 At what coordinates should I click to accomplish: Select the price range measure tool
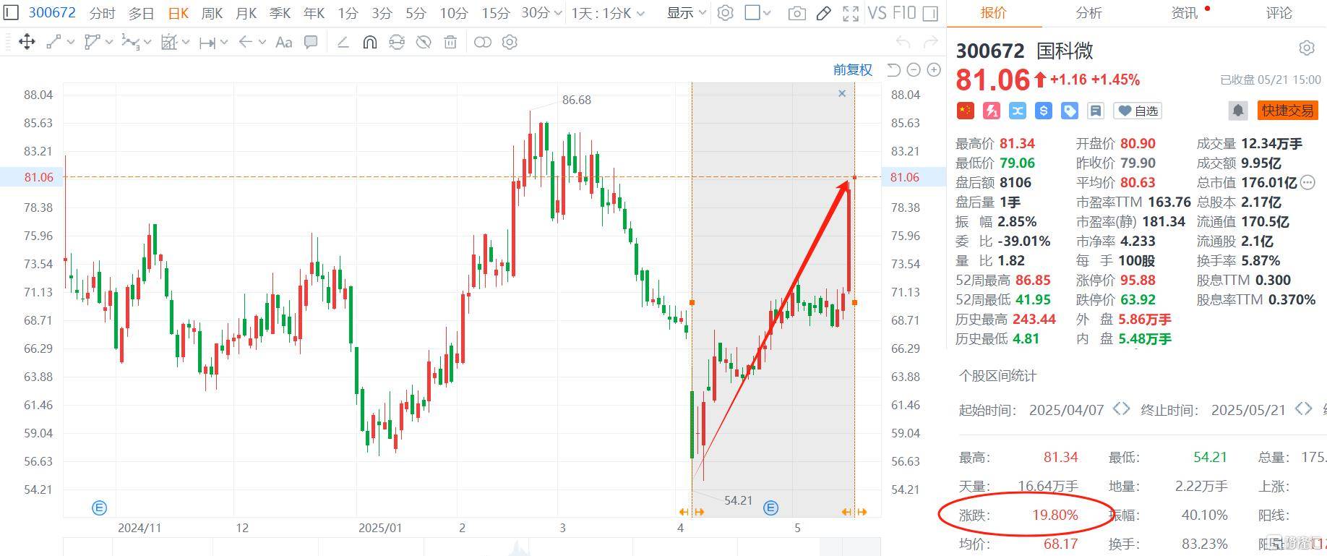pos(207,43)
